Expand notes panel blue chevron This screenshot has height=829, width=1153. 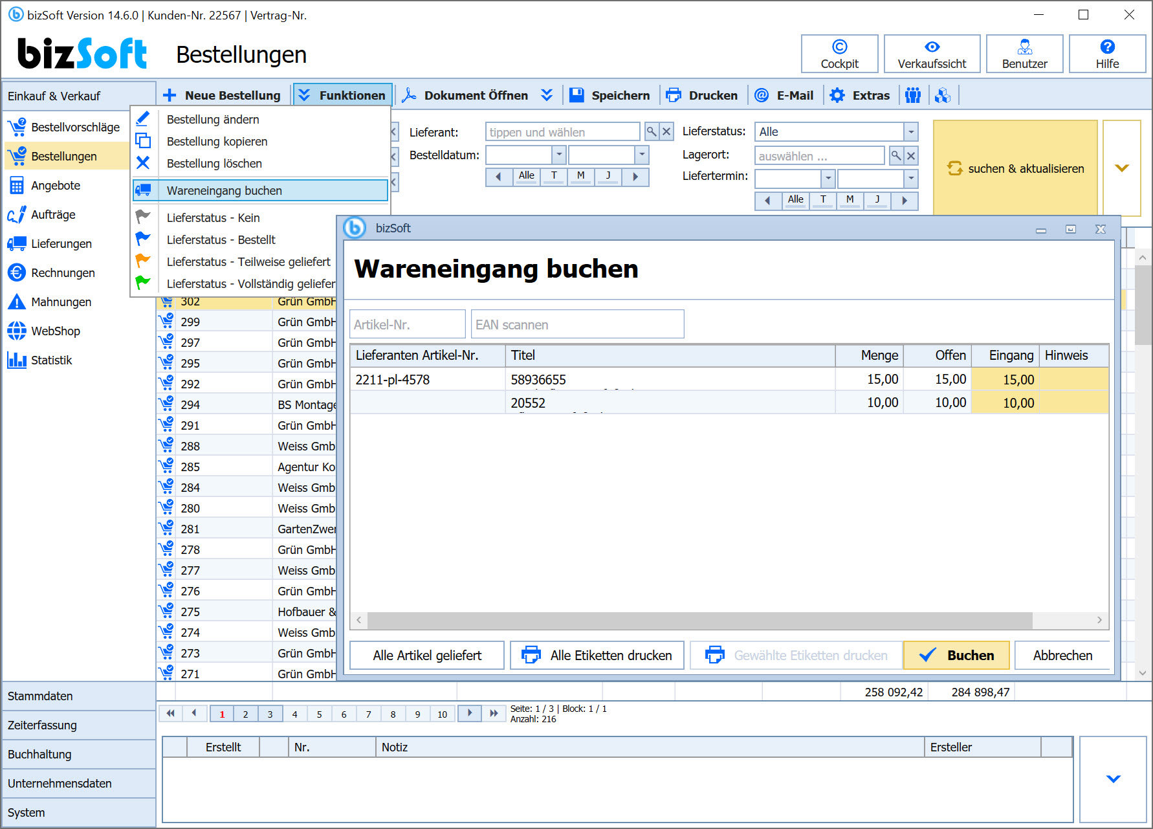pos(1113,779)
